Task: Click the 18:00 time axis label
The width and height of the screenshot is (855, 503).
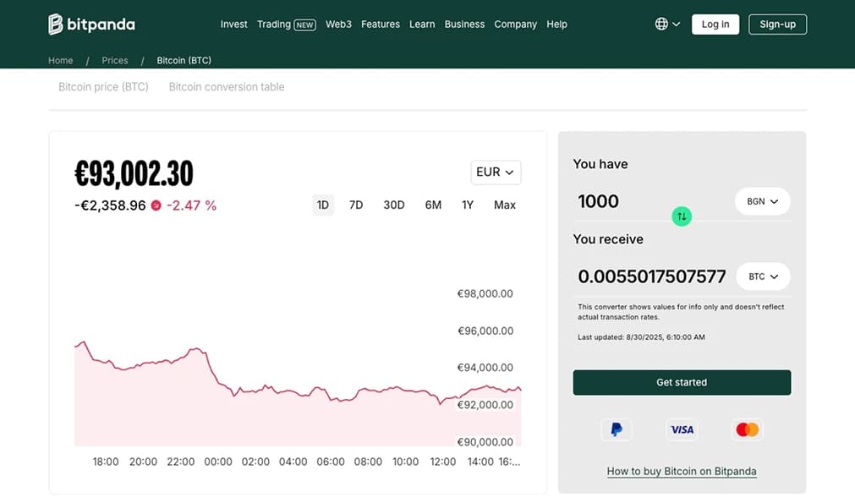Action: click(105, 462)
